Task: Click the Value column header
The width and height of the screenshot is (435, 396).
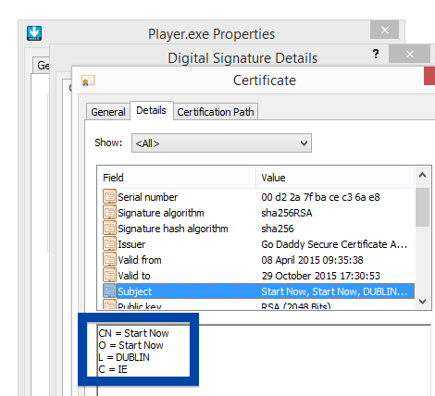Action: pyautogui.click(x=335, y=178)
